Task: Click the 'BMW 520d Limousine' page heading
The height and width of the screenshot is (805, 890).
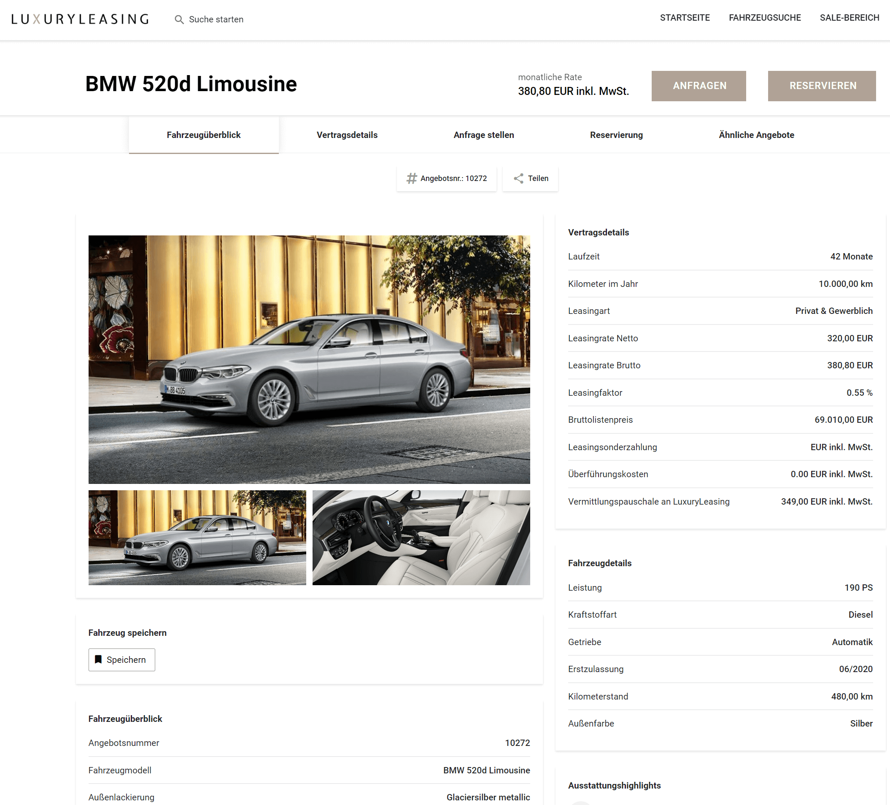Action: coord(191,84)
